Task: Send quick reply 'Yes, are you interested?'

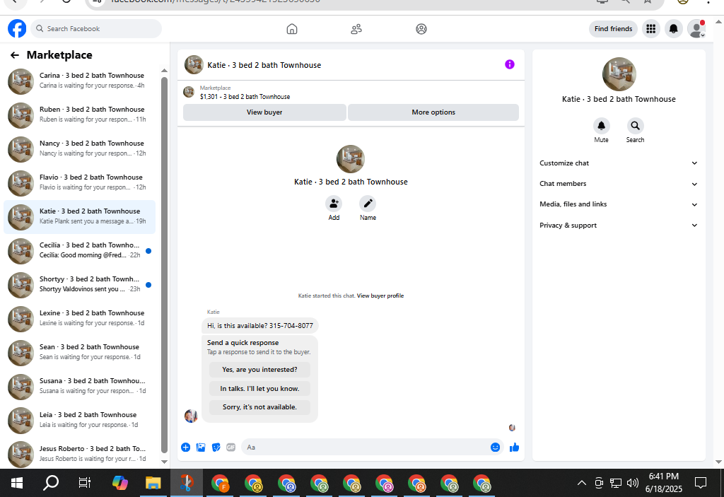Action: (x=259, y=370)
